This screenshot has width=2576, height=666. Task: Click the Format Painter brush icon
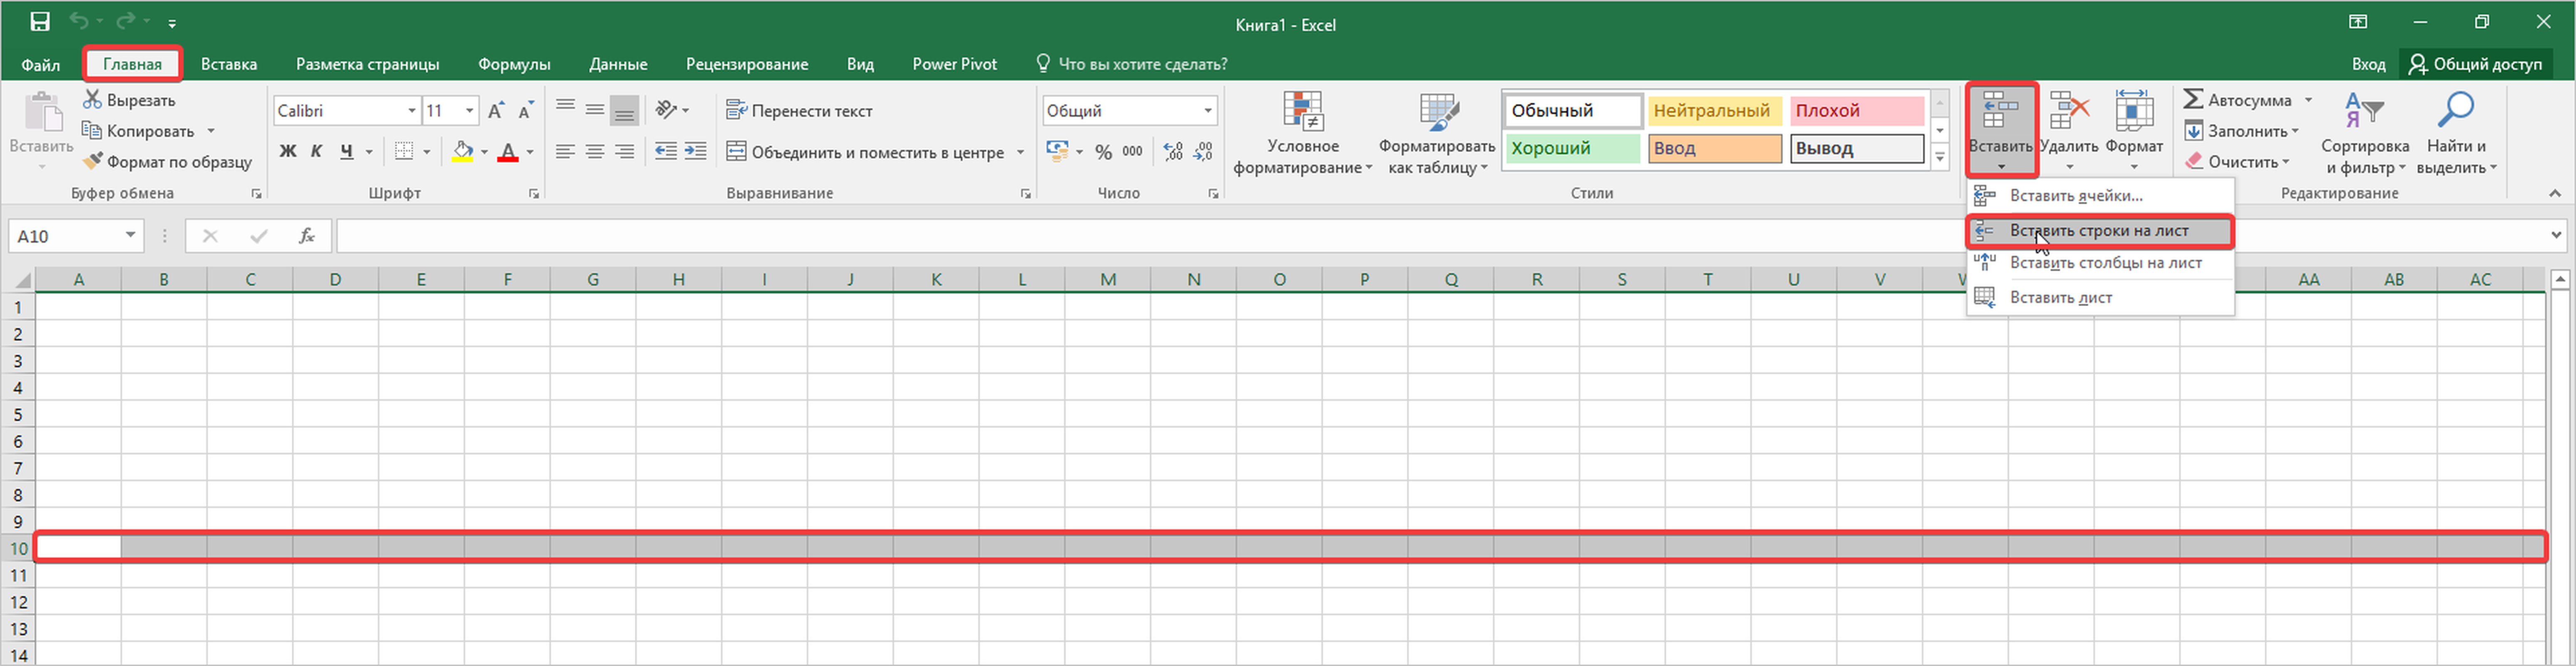tap(93, 162)
